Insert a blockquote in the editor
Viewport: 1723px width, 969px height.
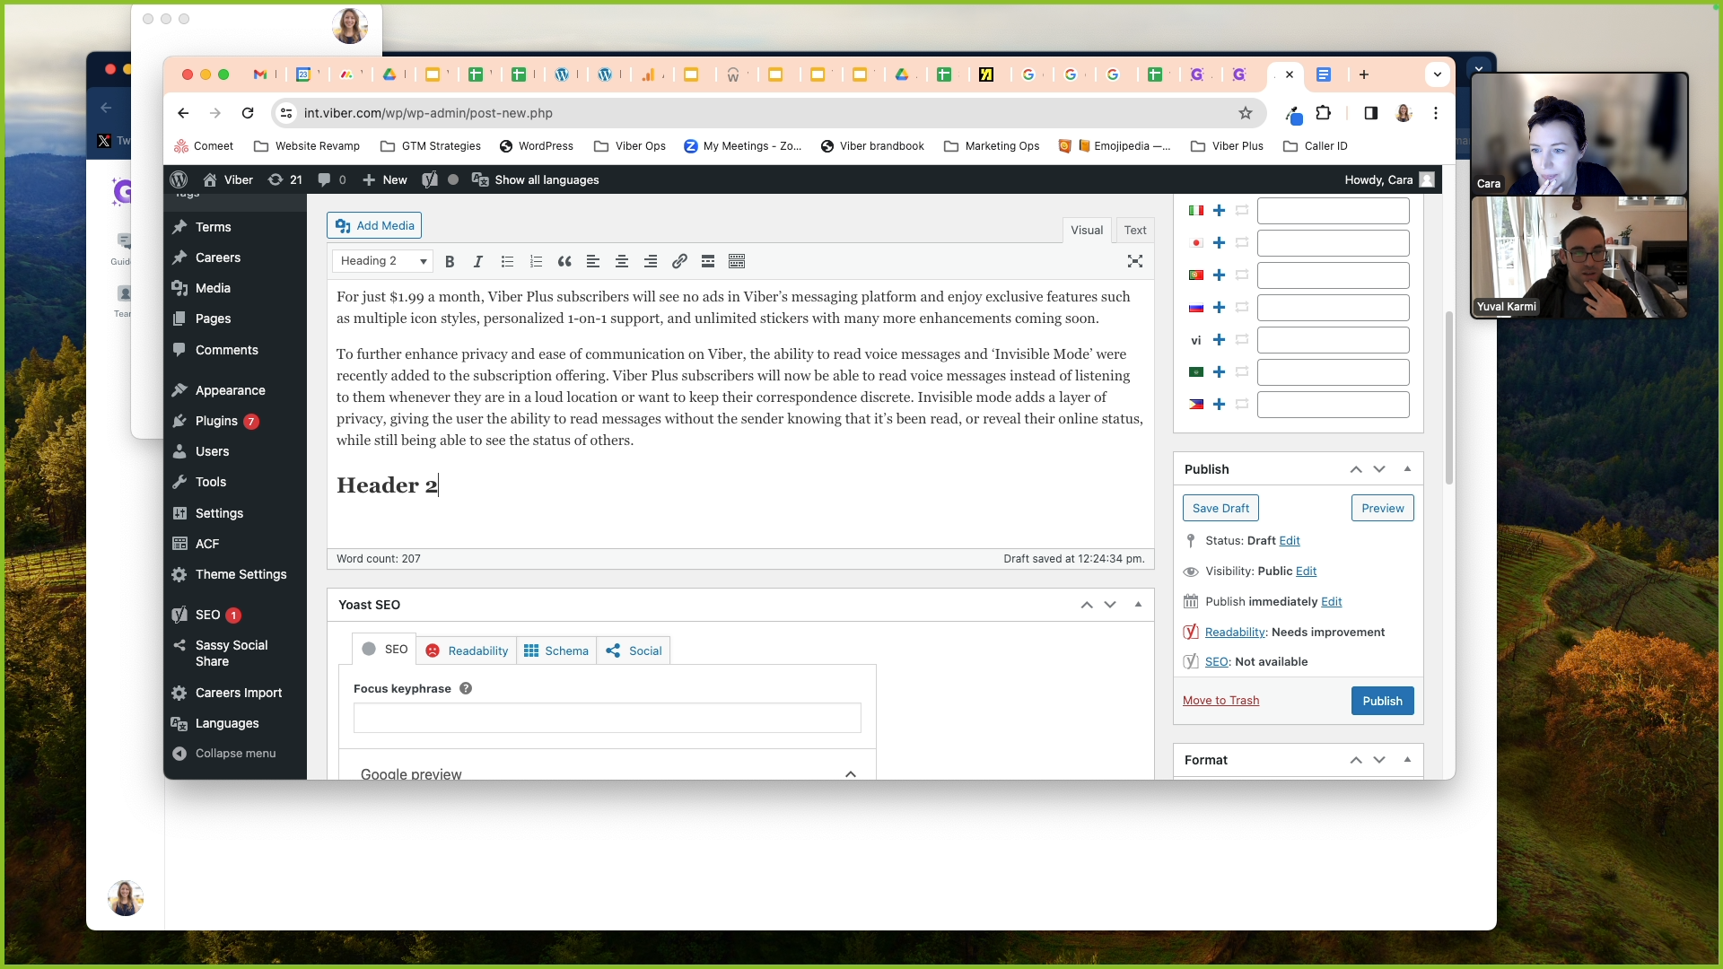click(564, 261)
